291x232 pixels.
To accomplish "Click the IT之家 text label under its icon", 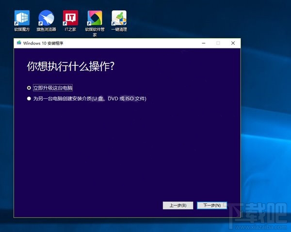I will [70, 30].
